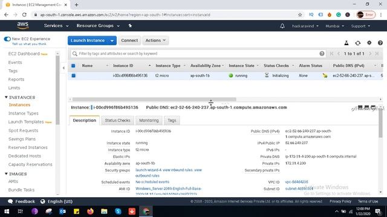This screenshot has width=387, height=217.
Task: Open the Tell us what you think link
Action: click(x=29, y=44)
